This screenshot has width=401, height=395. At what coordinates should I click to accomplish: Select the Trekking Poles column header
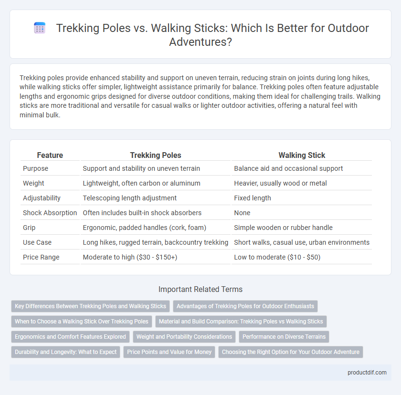(x=156, y=155)
